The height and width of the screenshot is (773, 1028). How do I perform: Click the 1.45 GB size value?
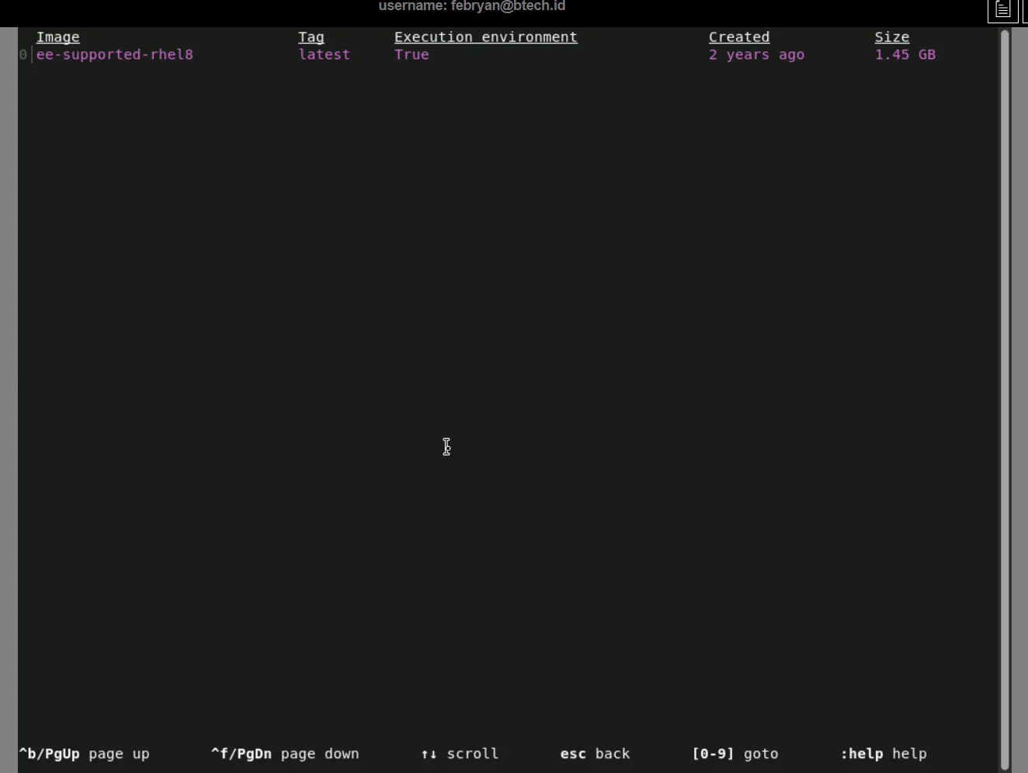click(x=905, y=55)
